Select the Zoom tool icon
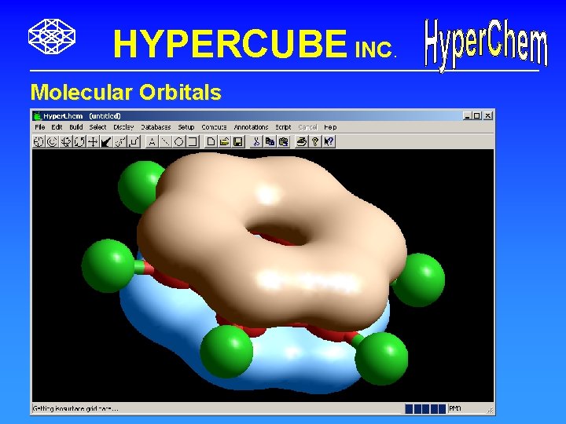 point(119,141)
